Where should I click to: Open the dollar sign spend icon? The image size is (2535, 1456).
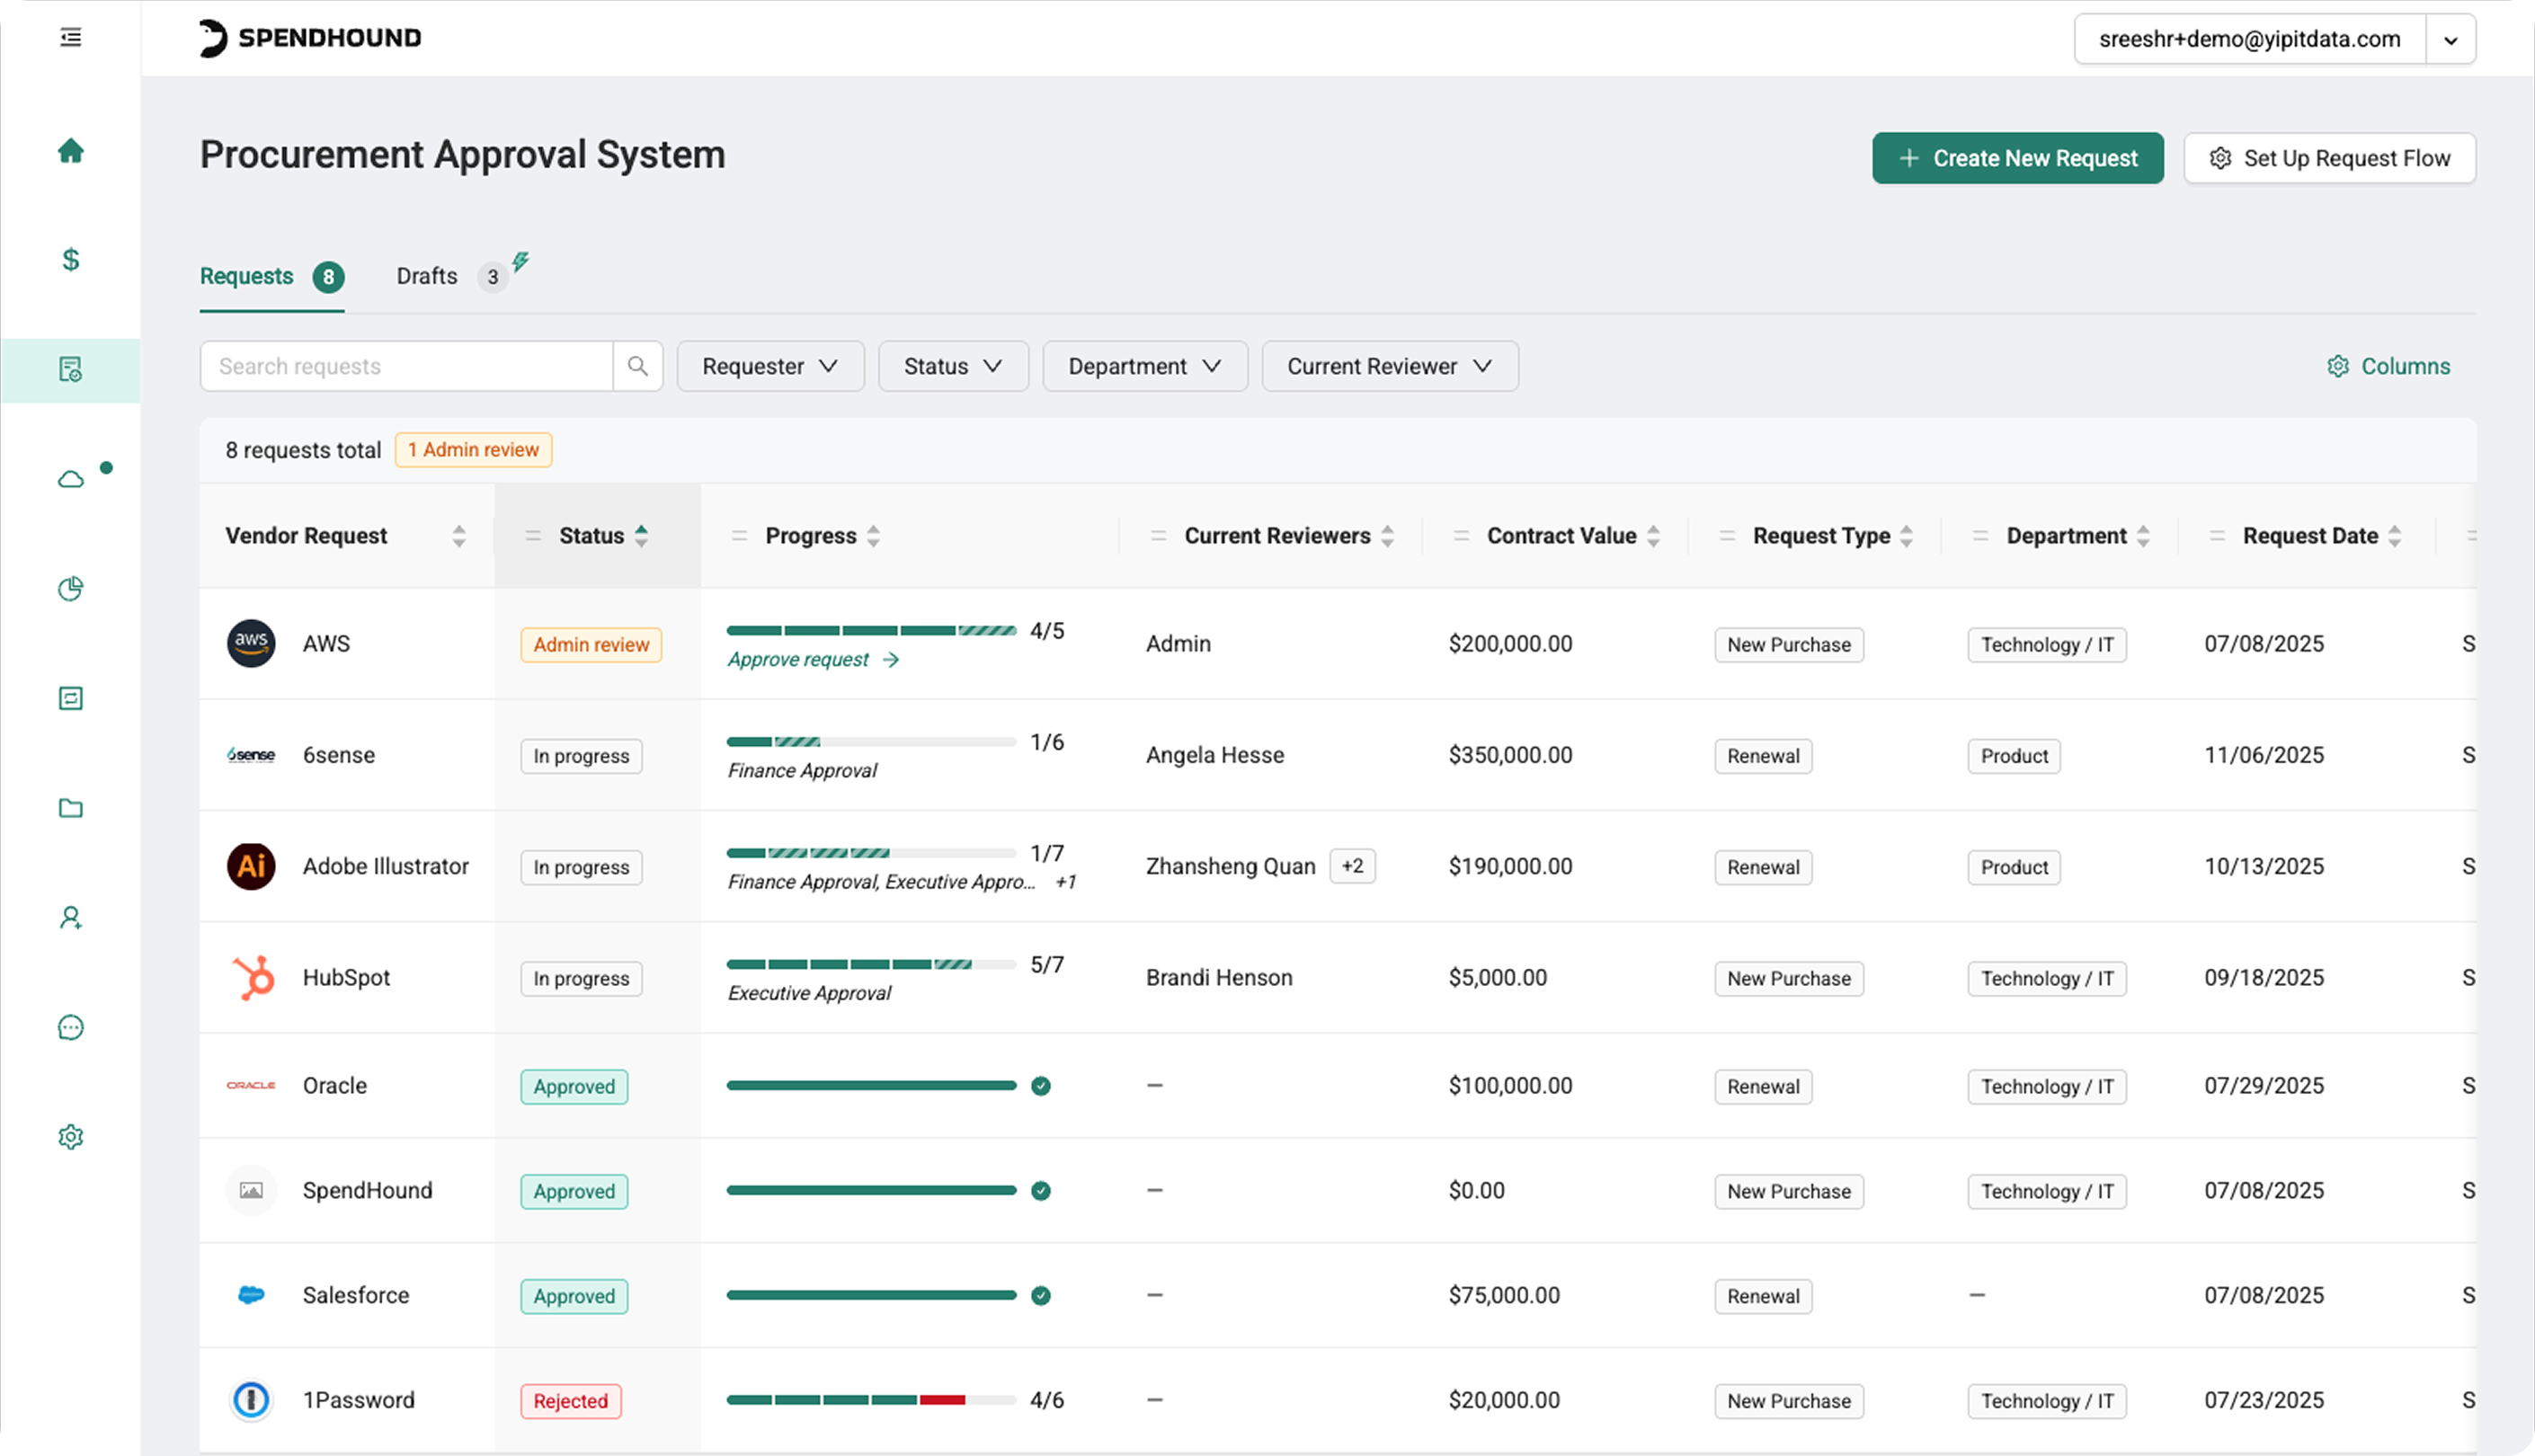click(x=70, y=260)
